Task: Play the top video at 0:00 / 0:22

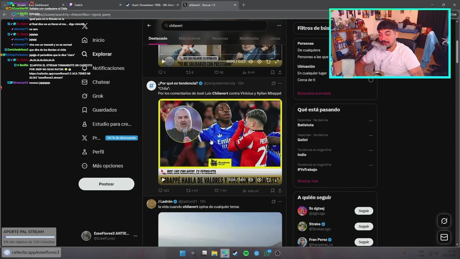Action: 163,62
